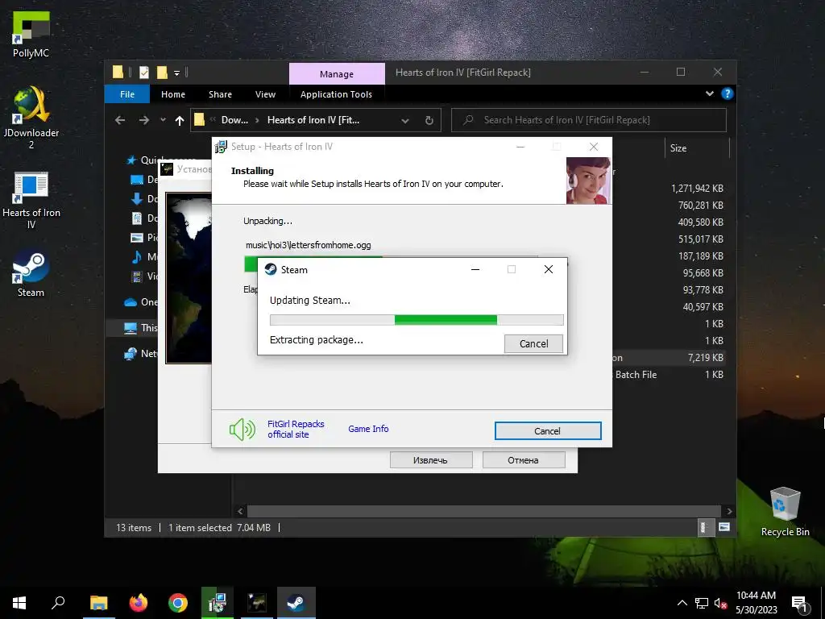The width and height of the screenshot is (825, 619).
Task: Expand the Explorer ribbon chevron
Action: [x=710, y=93]
